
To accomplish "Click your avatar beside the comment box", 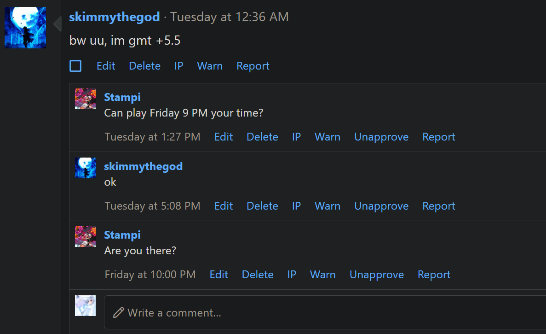I will tap(85, 305).
